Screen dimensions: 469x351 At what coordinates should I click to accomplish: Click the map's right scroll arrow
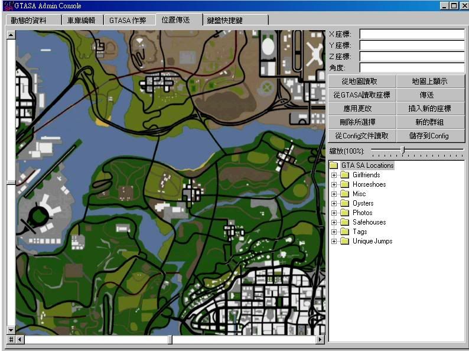click(x=321, y=339)
